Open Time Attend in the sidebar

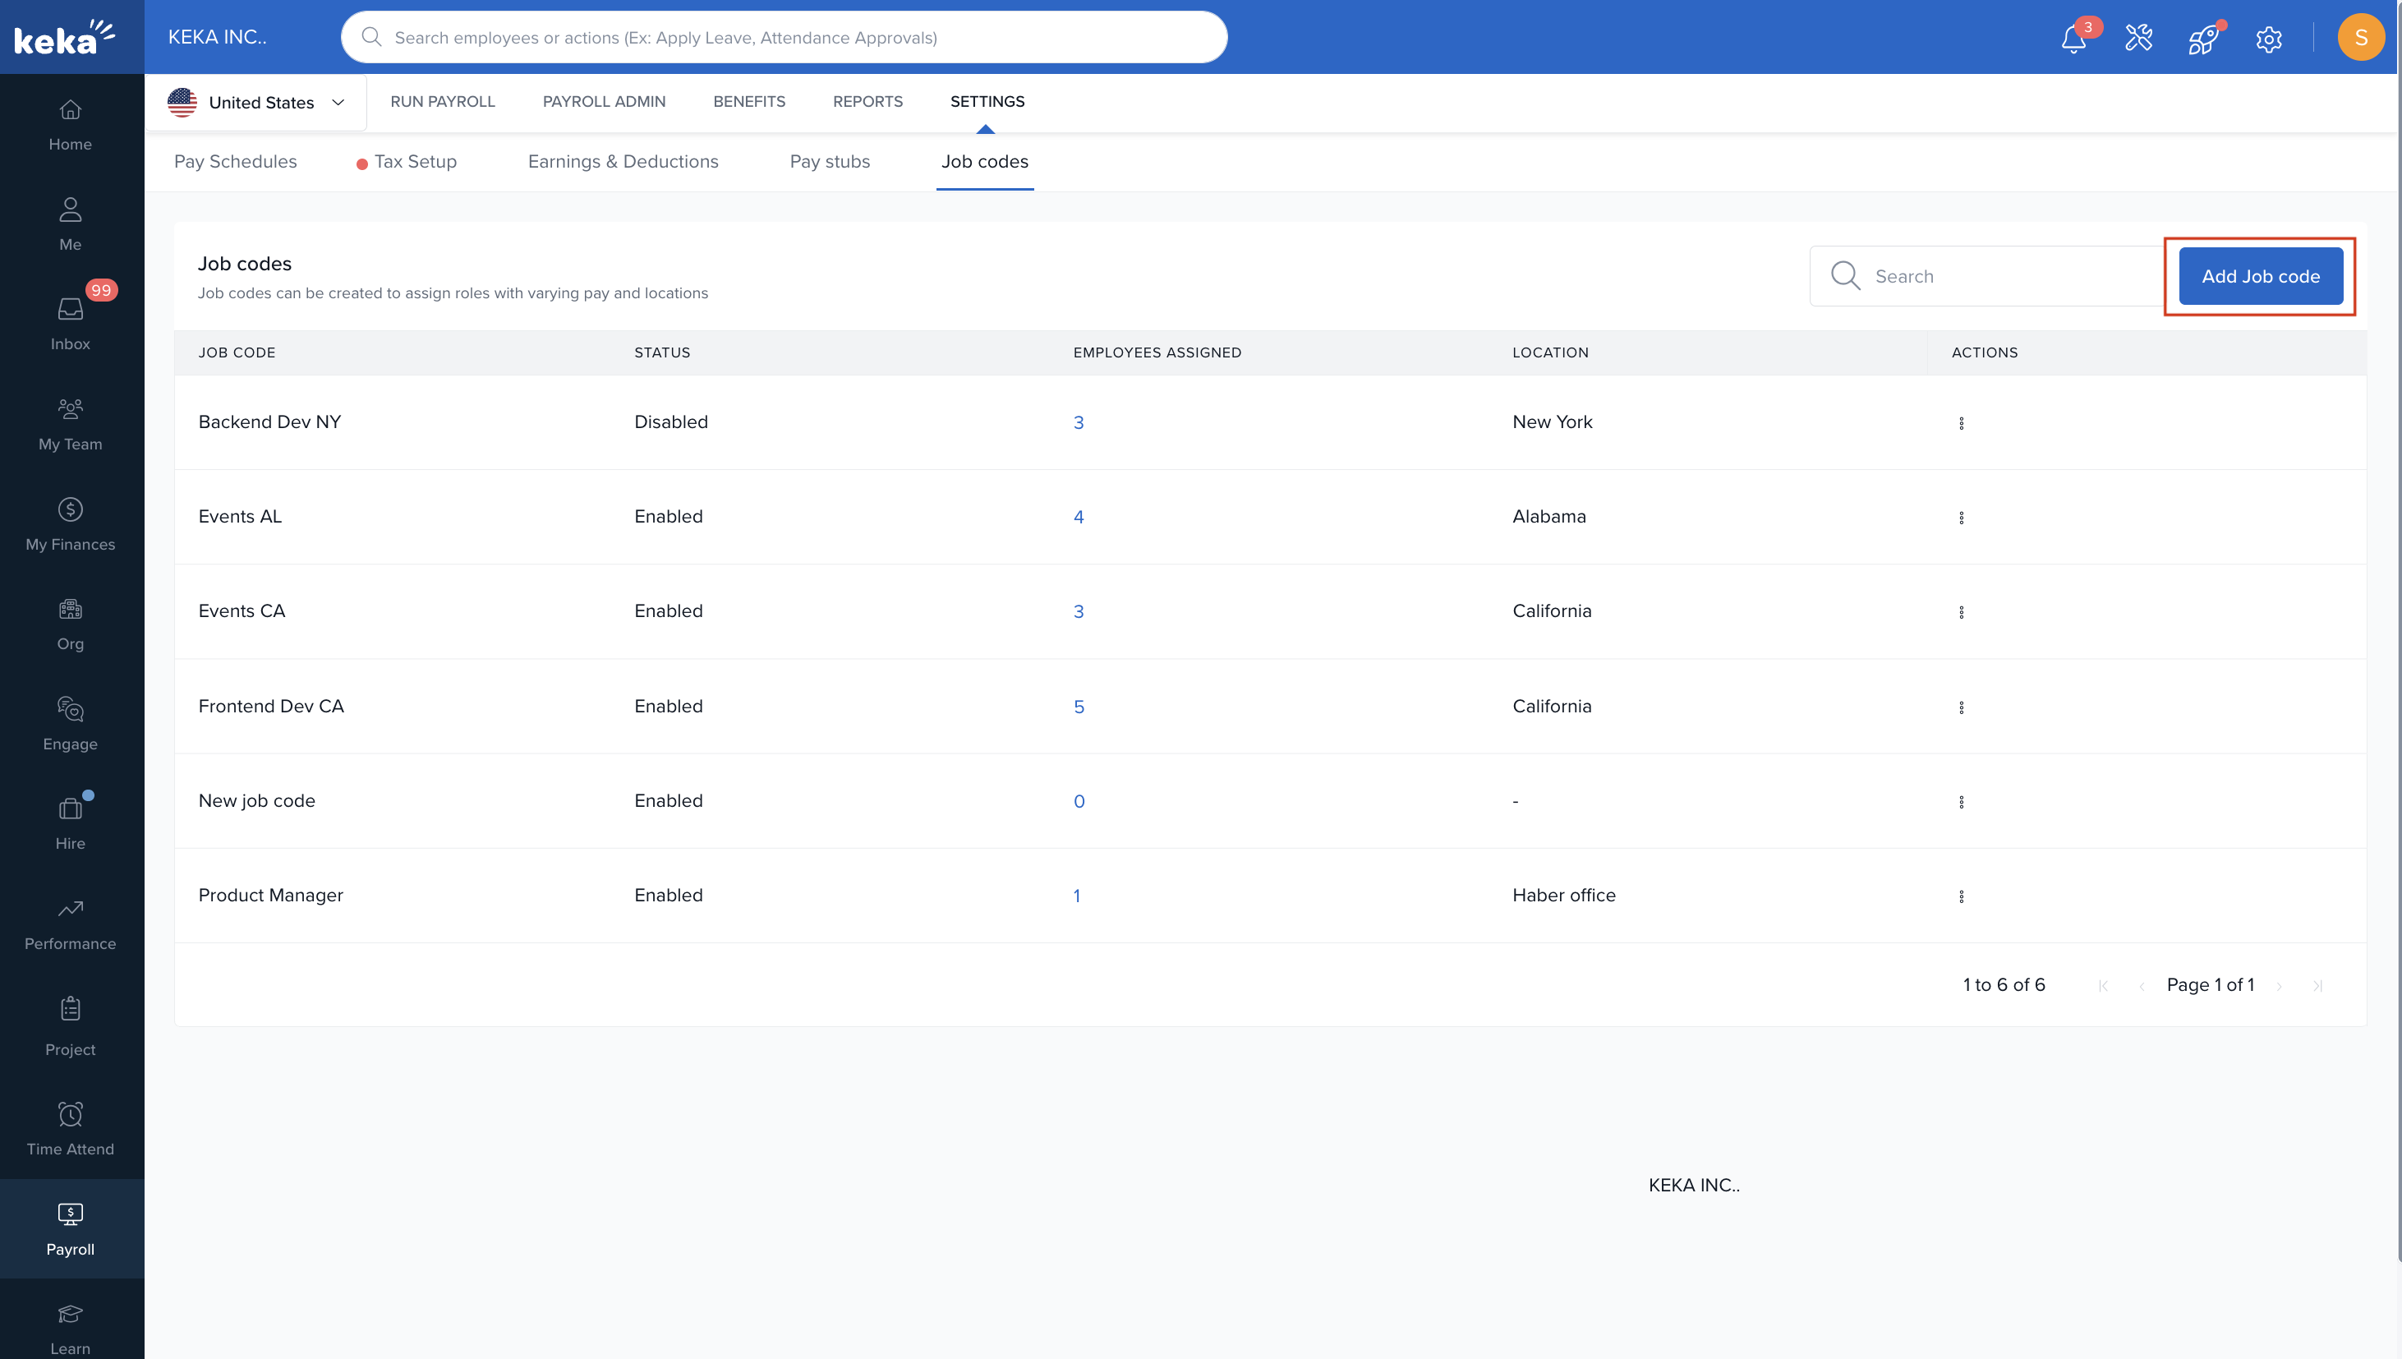(70, 1127)
